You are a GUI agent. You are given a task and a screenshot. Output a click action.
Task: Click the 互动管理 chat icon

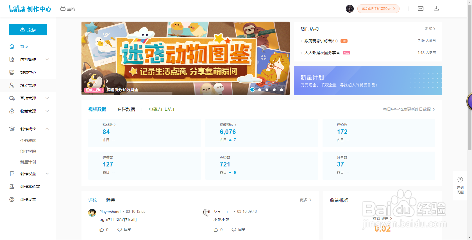point(12,98)
